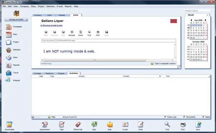Open the View menu
The height and width of the screenshot is (133, 216).
pos(16,6)
